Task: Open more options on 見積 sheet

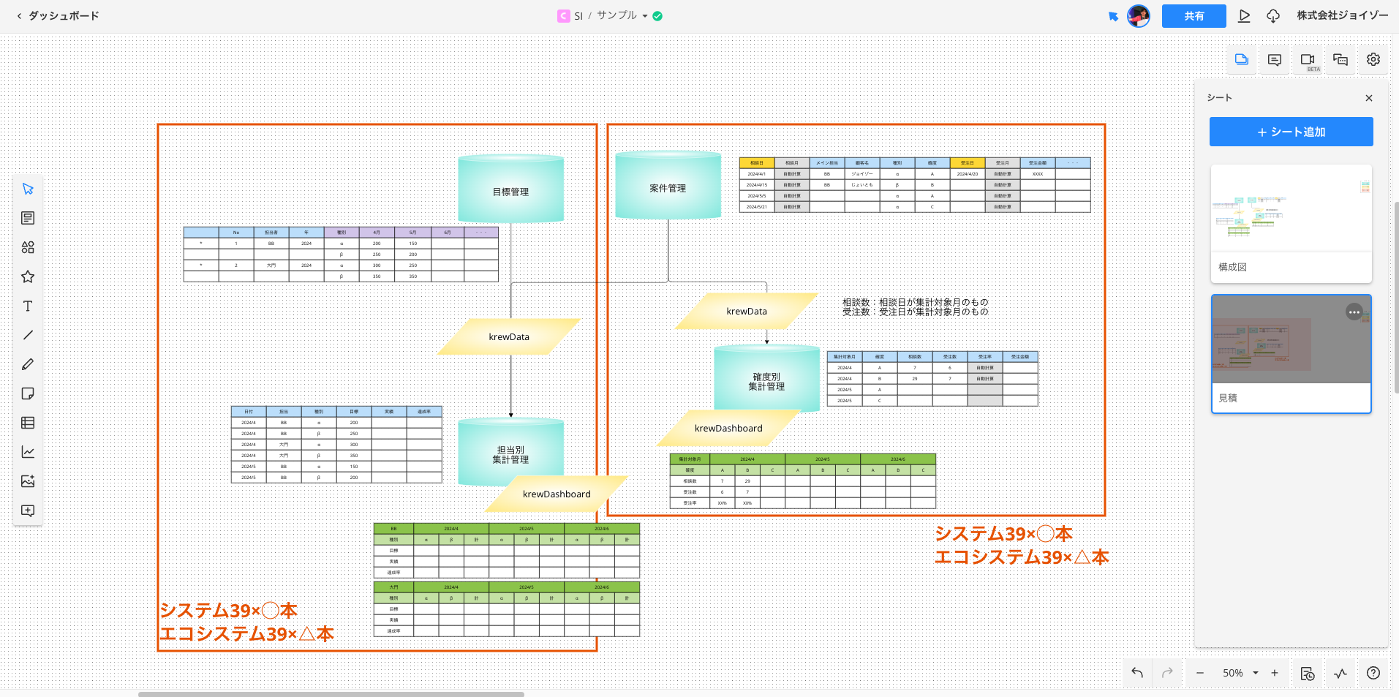Action: tap(1354, 312)
